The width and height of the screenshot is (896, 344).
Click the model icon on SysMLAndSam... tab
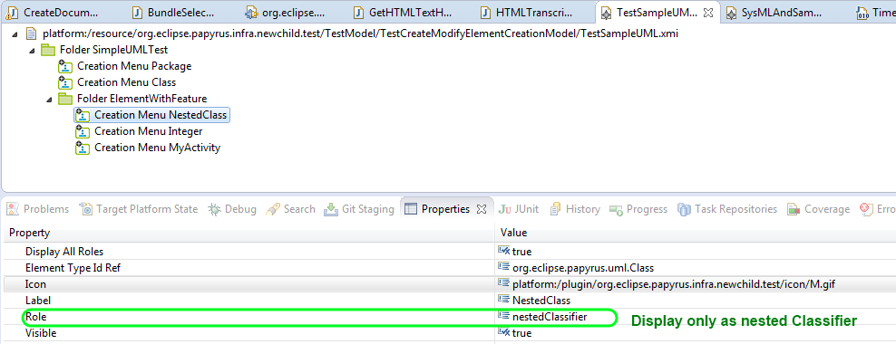click(x=732, y=13)
